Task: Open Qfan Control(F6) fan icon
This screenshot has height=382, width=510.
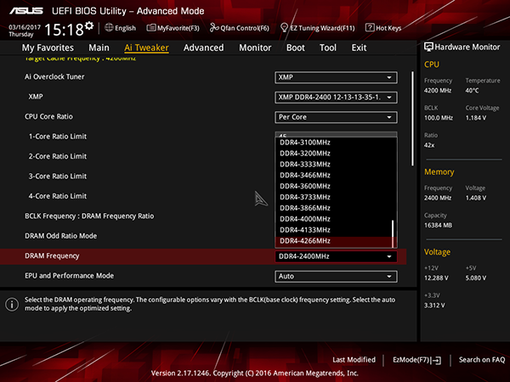Action: click(214, 28)
